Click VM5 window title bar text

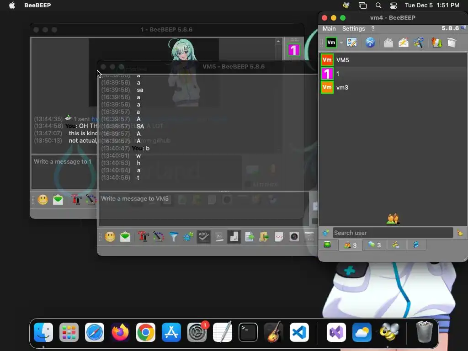(234, 67)
